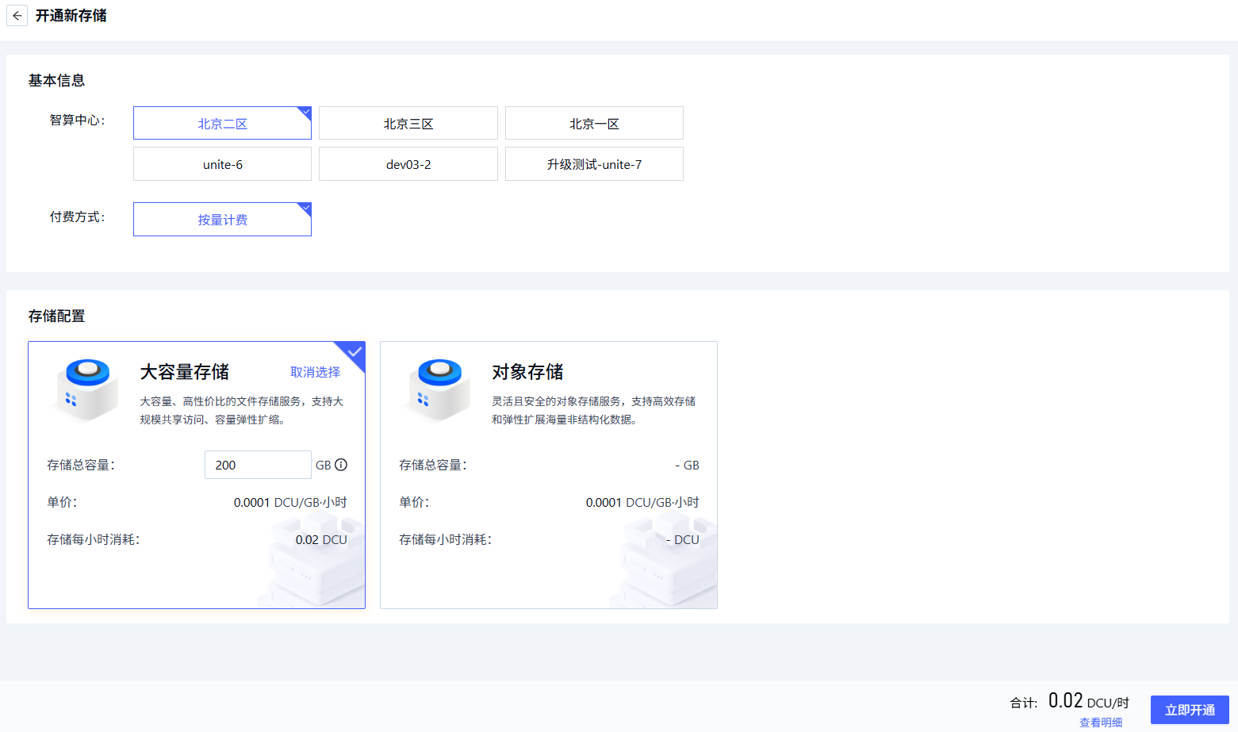Pick 升级测试-unite-7 compute center
Viewport: 1238px width, 732px height.
[x=594, y=164]
